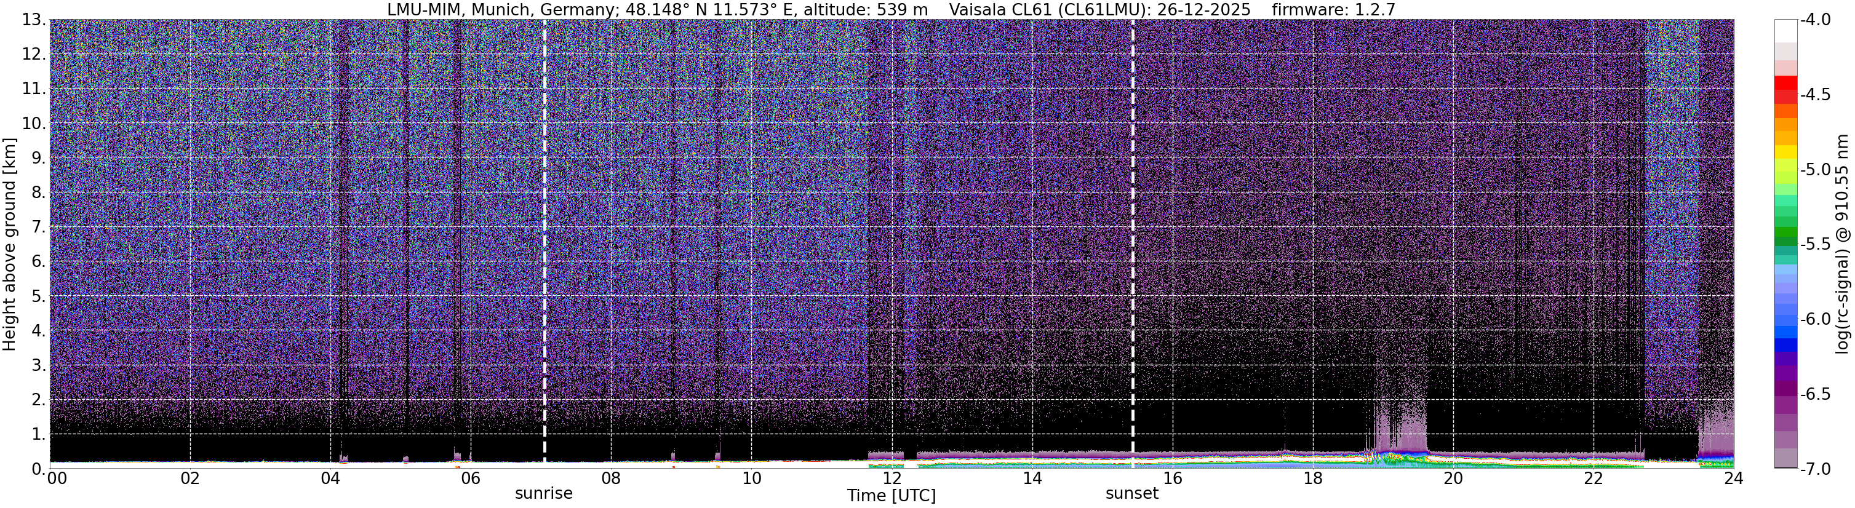The image size is (1855, 508).
Task: Click the 'log(rc-signal) @ 910.55 nm' colorbar label
Action: 1842,244
